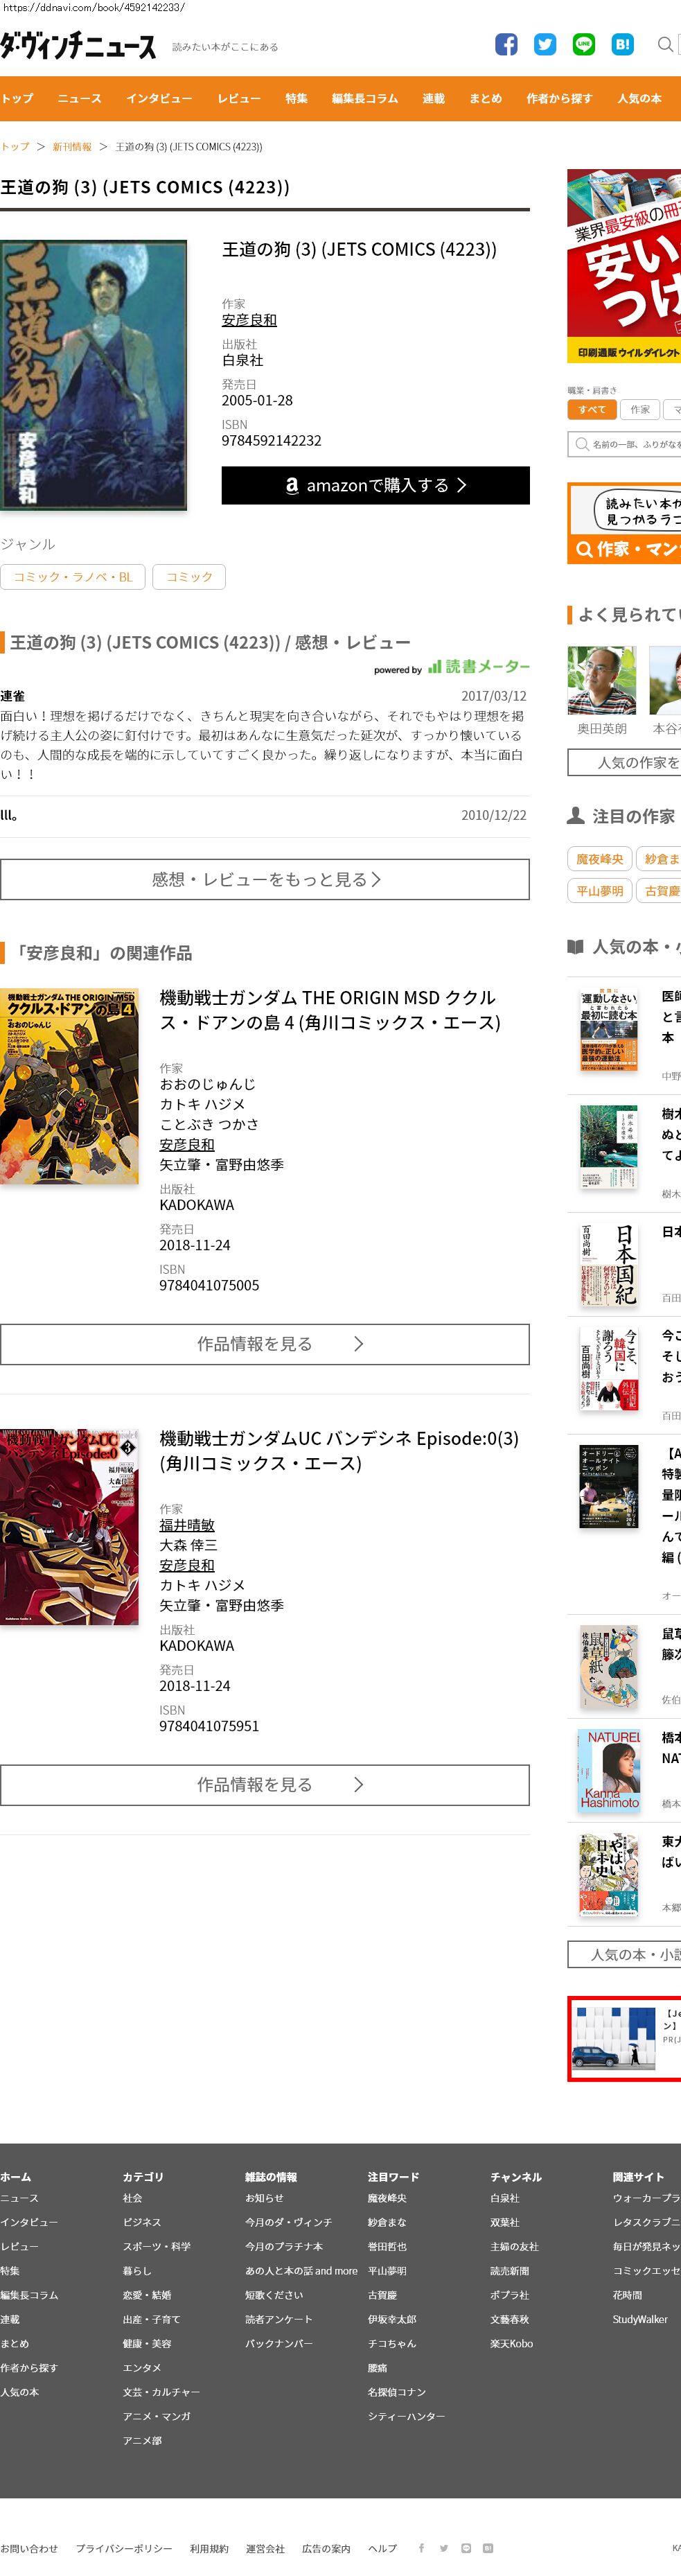Click the ダ・ヴィンチニュース site logo

(78, 46)
